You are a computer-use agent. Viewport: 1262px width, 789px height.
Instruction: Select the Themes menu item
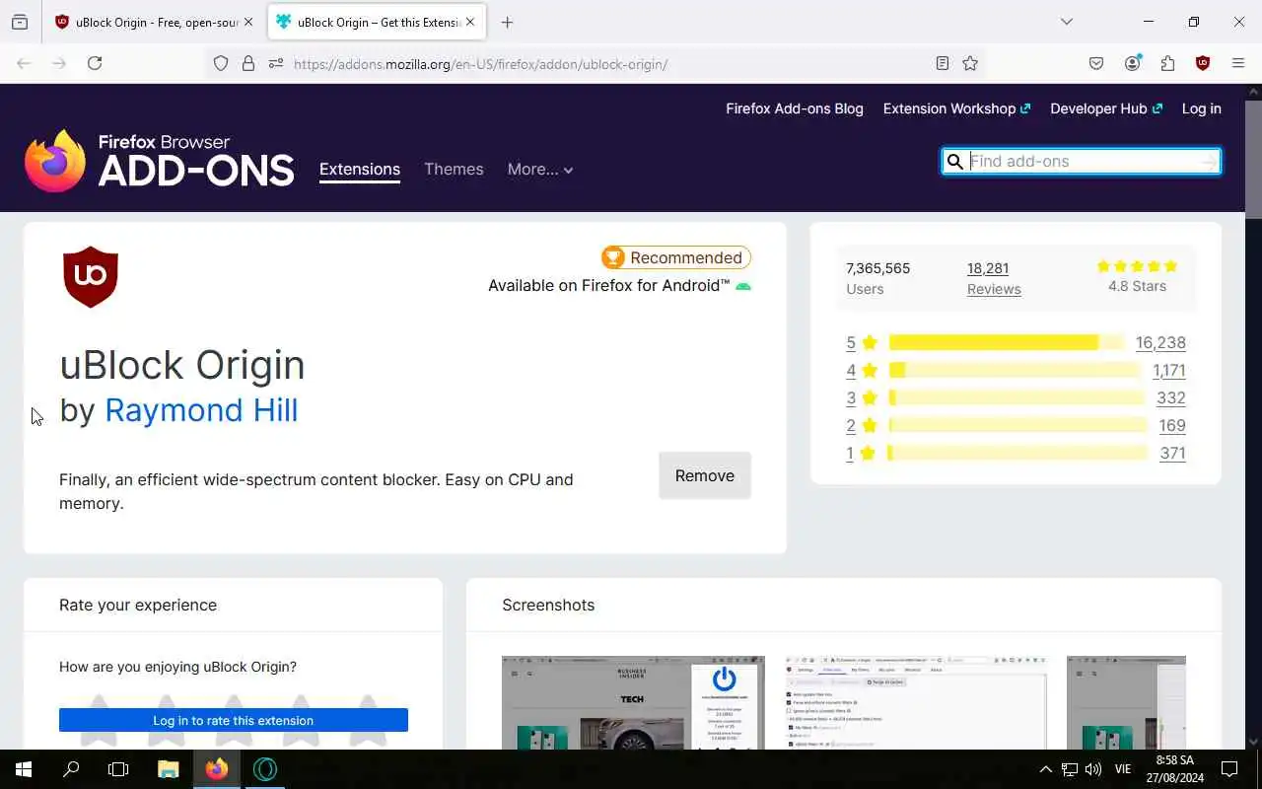(454, 169)
